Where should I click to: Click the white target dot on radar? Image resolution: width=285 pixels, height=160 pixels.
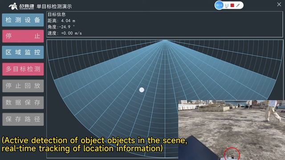tap(142, 90)
